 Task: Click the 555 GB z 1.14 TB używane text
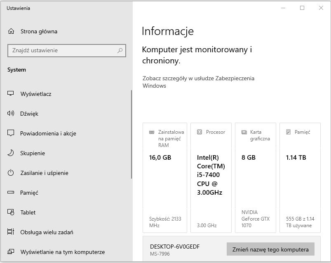[x=300, y=222]
